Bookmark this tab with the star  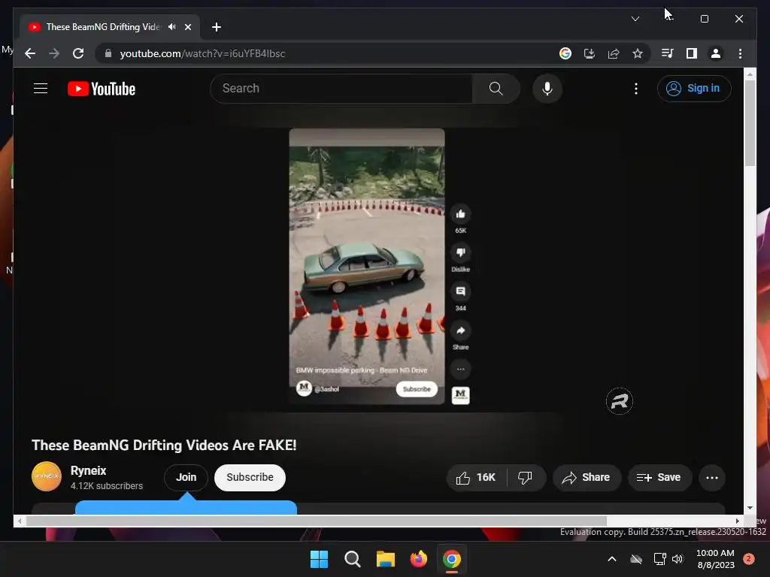(x=638, y=53)
